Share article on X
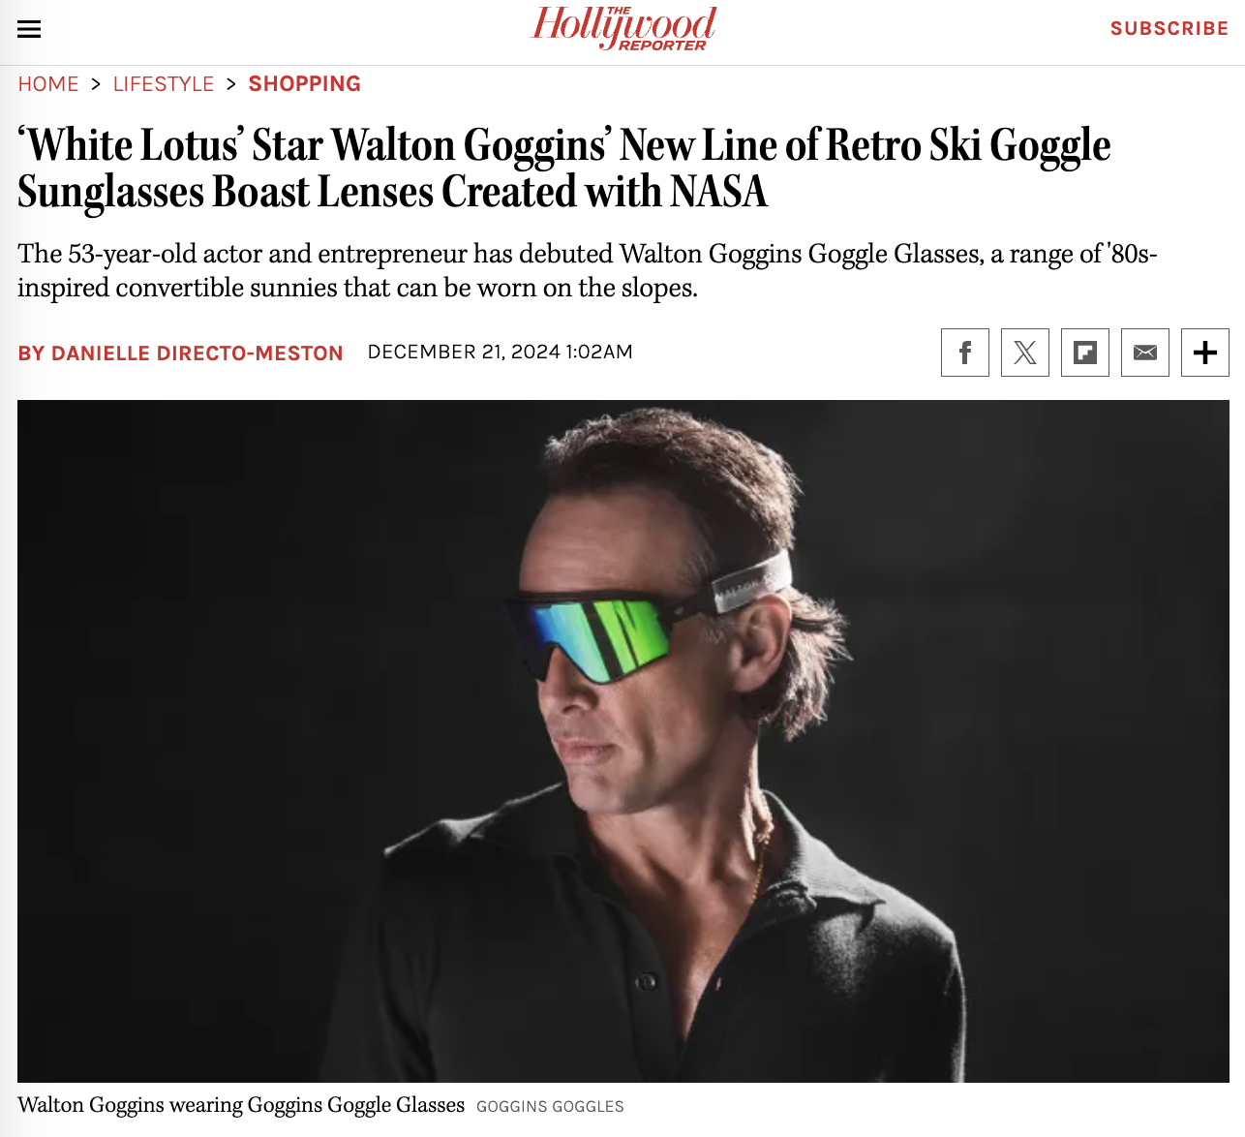 (x=1025, y=353)
